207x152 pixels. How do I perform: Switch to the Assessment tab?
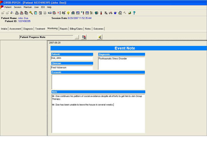[15, 29]
